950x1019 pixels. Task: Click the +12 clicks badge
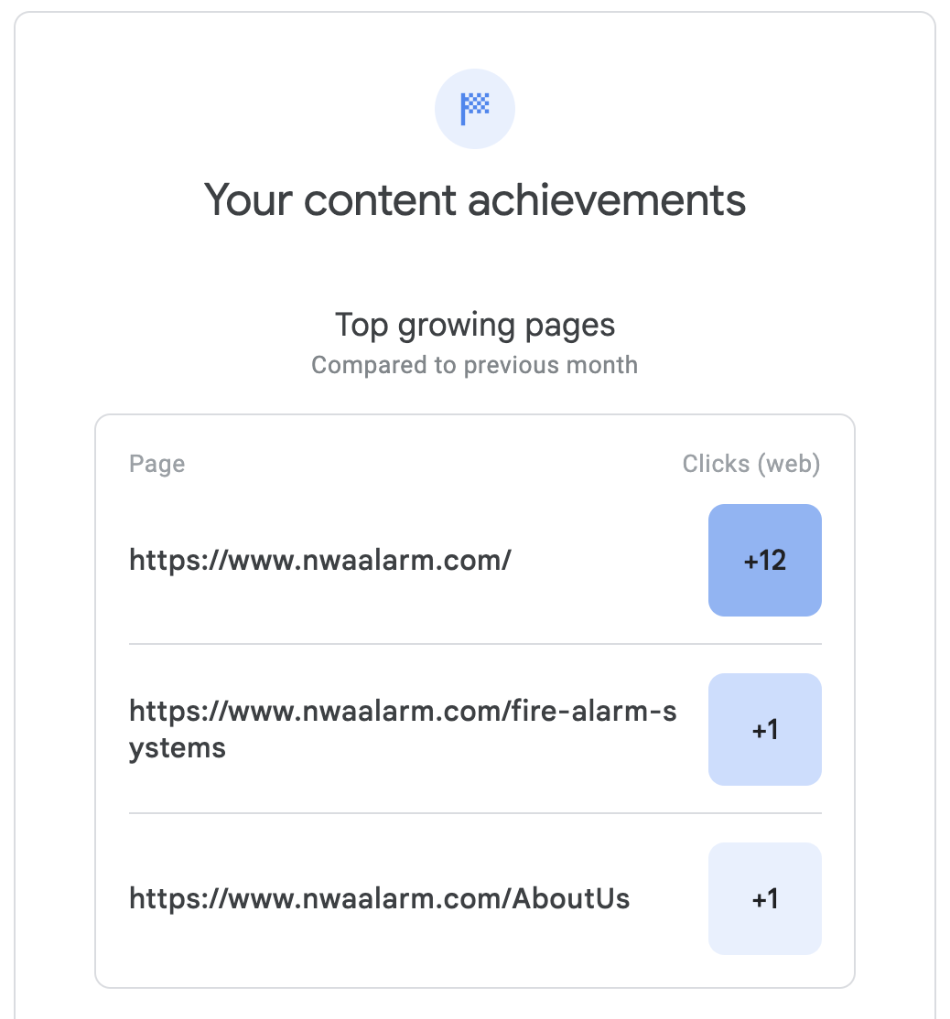tap(764, 560)
